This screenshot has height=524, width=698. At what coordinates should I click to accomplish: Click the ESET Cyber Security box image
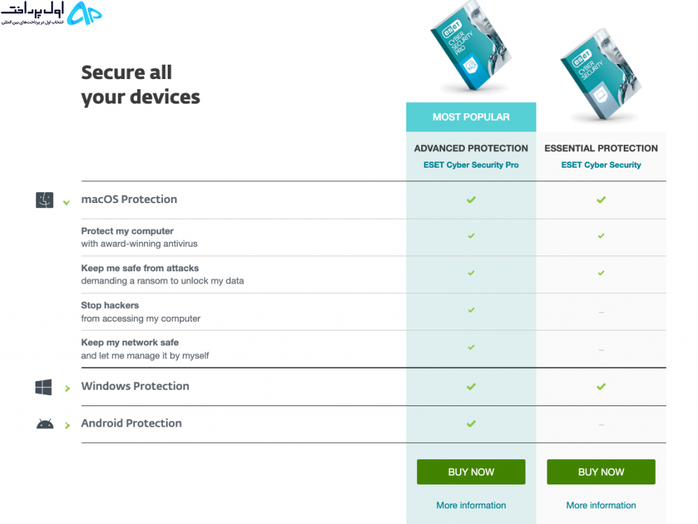601,74
